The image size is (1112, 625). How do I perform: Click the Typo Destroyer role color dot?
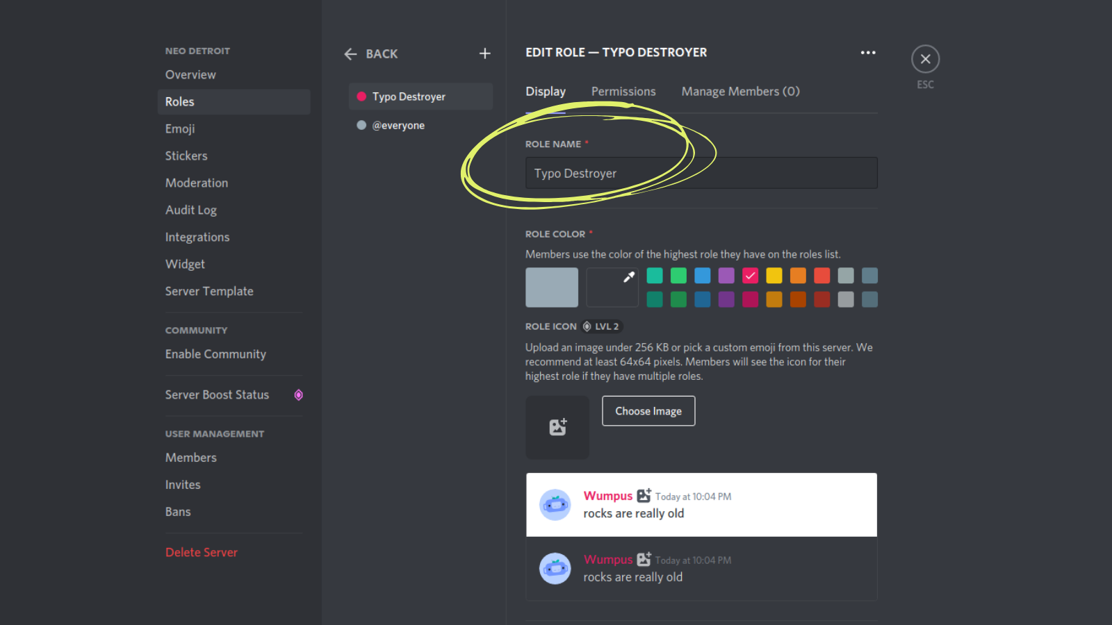pos(361,97)
